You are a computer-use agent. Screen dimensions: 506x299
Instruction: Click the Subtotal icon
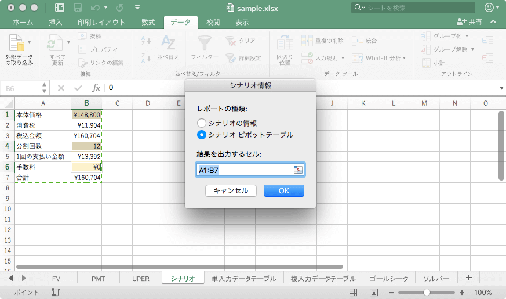point(426,63)
